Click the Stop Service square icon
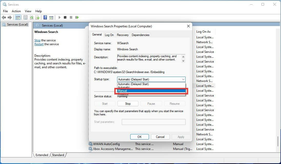This screenshot has width=281, height=164. click(x=65, y=17)
